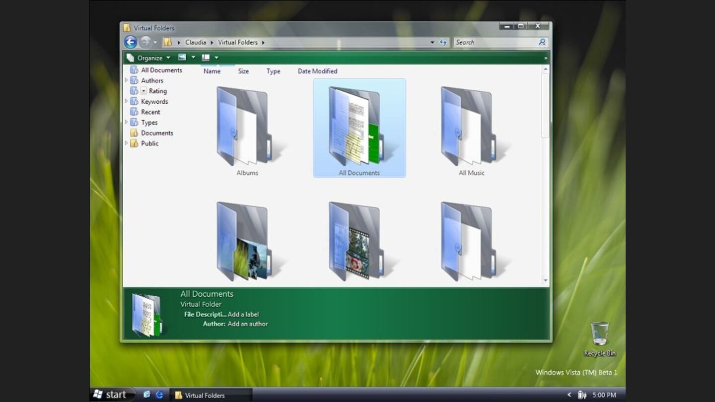715x402 pixels.
Task: Open the Organize dropdown menu
Action: 150,58
